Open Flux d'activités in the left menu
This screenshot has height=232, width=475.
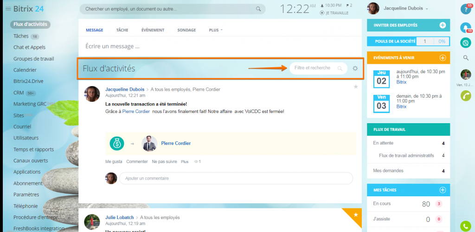point(30,24)
